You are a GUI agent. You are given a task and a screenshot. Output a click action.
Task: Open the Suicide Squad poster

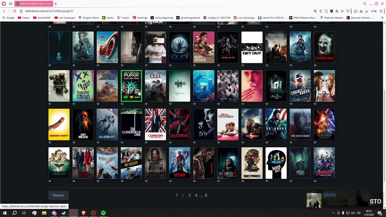tap(83, 86)
